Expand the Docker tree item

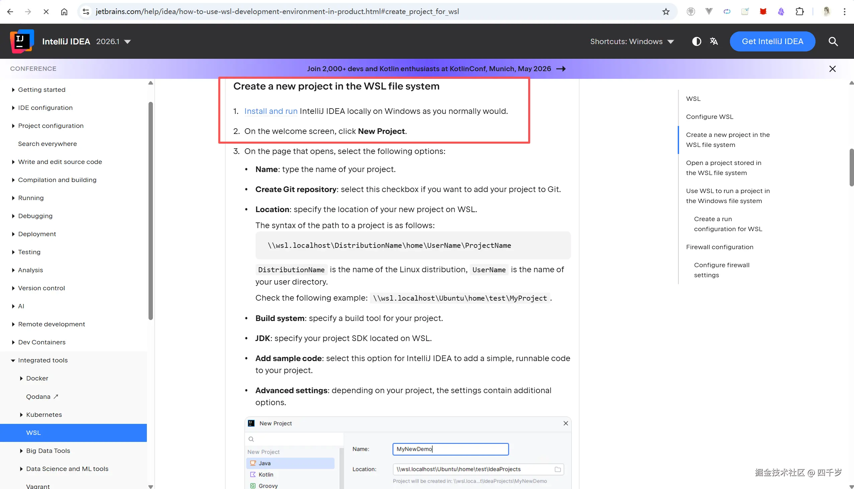[21, 378]
